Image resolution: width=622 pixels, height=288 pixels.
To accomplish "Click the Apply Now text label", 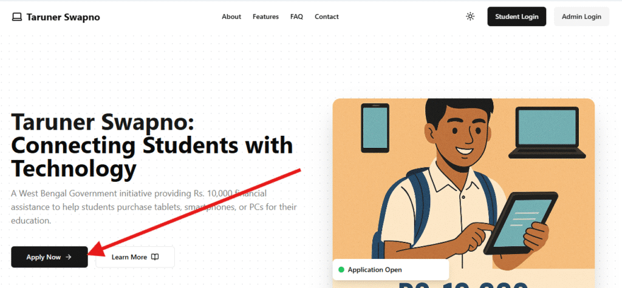I will pos(43,257).
